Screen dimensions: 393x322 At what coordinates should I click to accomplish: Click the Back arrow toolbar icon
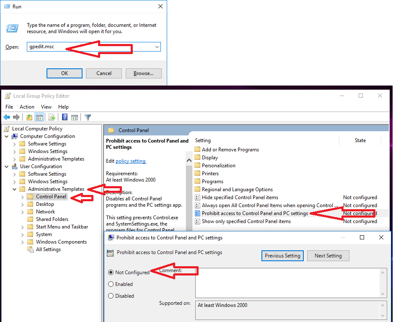7,117
